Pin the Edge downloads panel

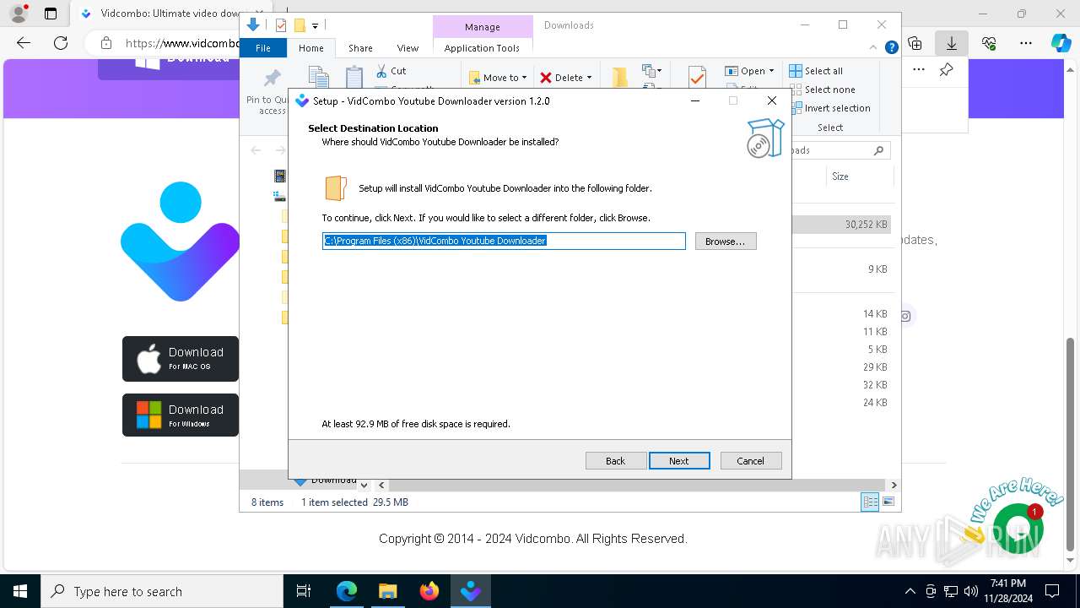tap(947, 70)
